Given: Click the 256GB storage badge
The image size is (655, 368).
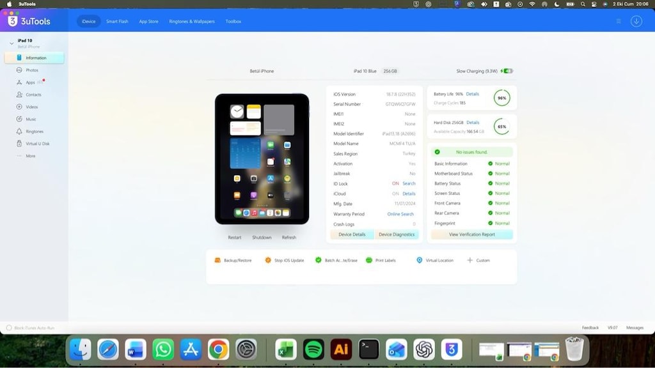Looking at the screenshot, I should [x=390, y=72].
